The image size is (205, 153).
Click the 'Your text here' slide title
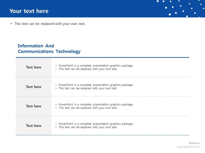(x=29, y=11)
